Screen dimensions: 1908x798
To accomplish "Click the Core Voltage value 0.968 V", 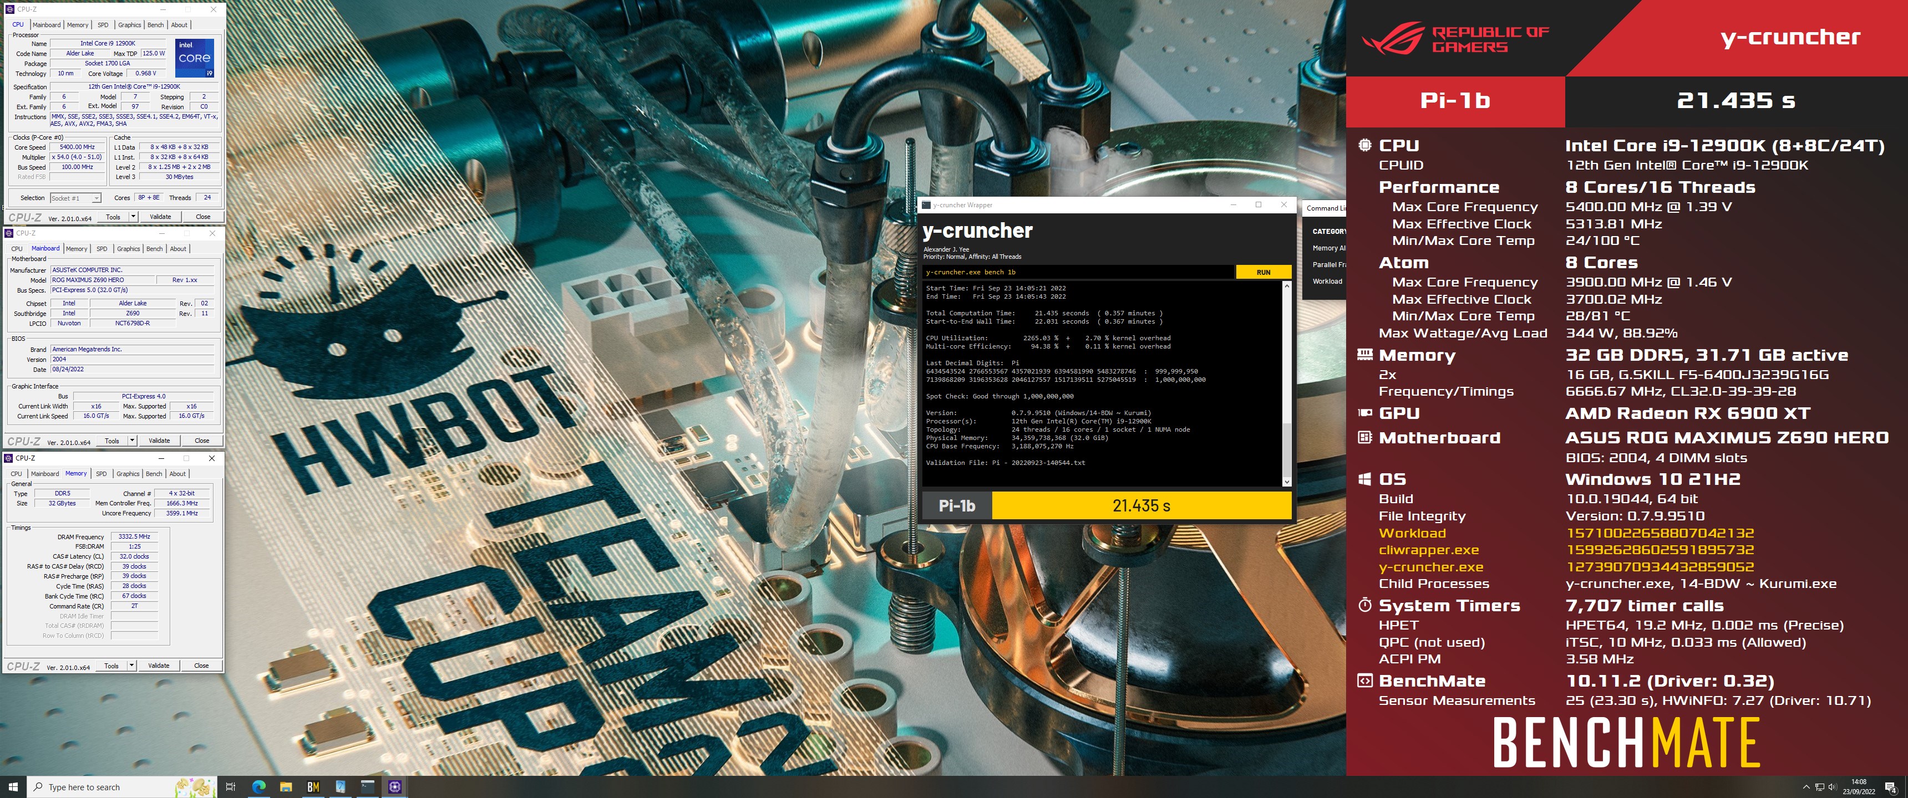I will tap(145, 73).
